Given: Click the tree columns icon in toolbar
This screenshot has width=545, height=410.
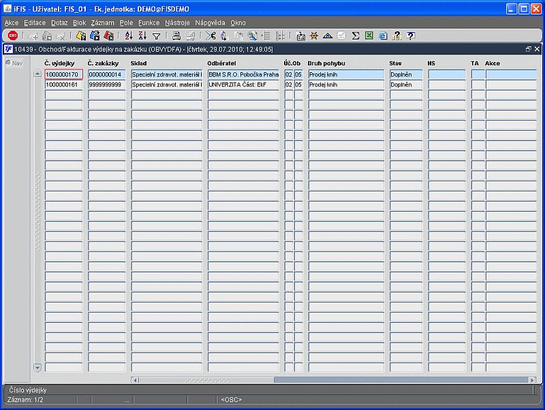Looking at the screenshot, I should pyautogui.click(x=279, y=35).
